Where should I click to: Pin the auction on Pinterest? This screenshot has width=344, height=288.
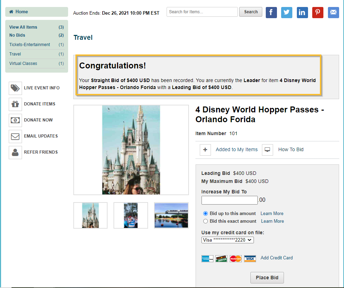(318, 13)
